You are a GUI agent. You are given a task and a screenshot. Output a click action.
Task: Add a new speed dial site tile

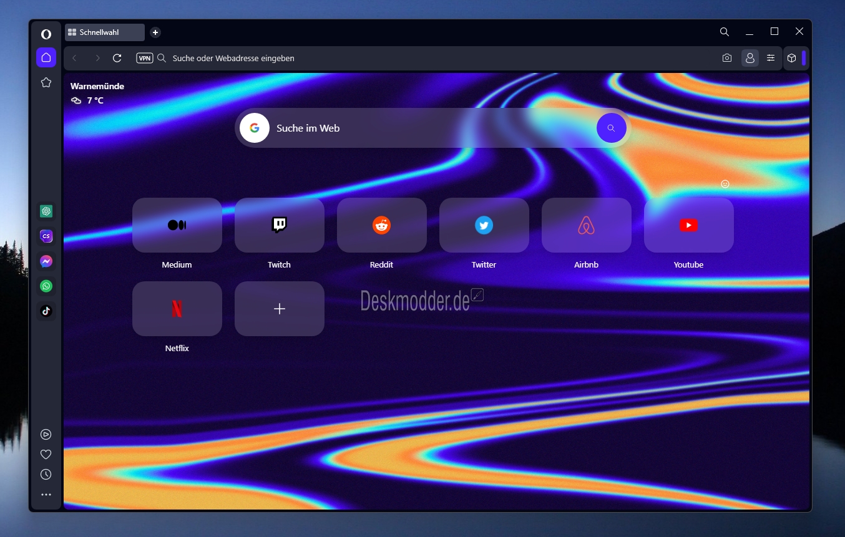tap(280, 309)
